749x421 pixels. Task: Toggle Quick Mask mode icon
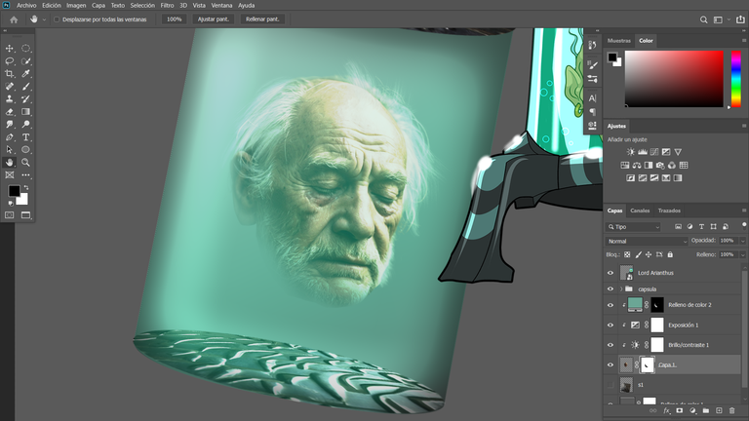point(9,215)
